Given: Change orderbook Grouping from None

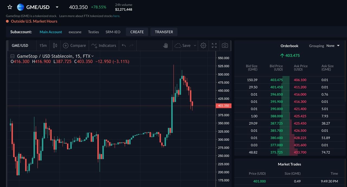Looking at the screenshot, I should tap(333, 46).
